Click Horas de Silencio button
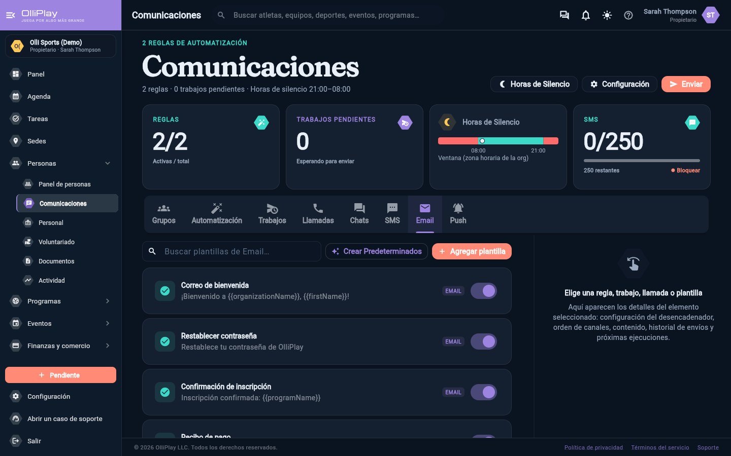Viewport: 731px width, 456px height. pos(534,84)
